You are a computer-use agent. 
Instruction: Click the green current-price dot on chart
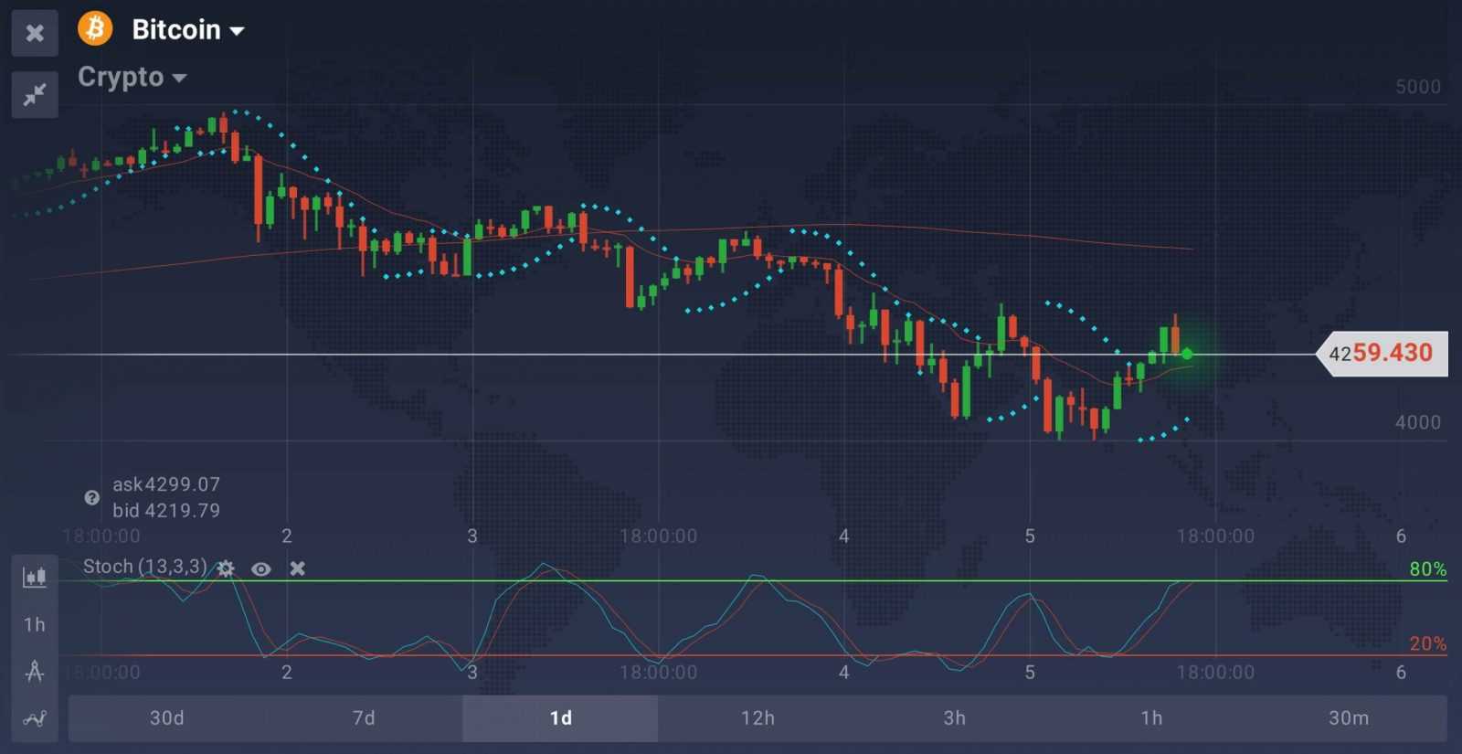1187,354
